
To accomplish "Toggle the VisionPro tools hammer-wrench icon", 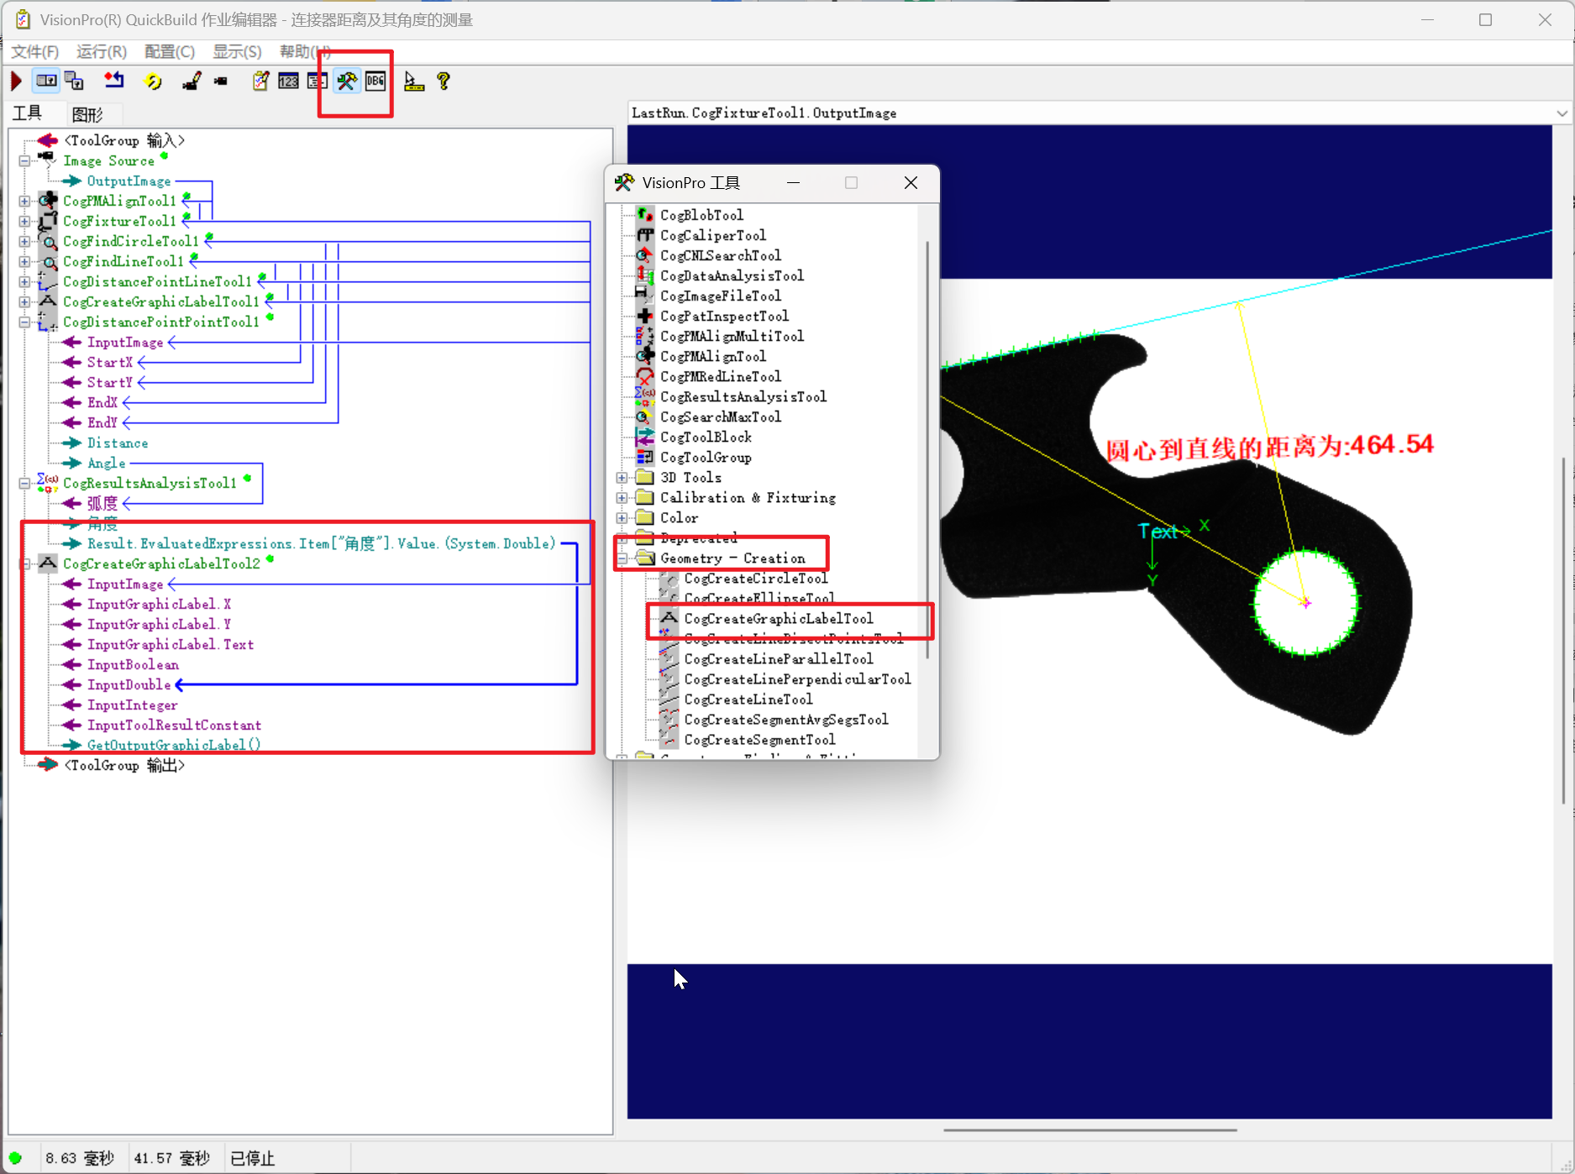I will click(x=347, y=81).
